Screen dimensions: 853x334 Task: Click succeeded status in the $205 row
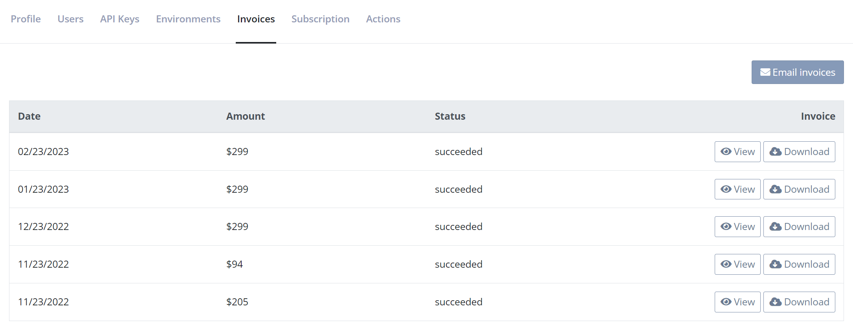click(x=459, y=302)
